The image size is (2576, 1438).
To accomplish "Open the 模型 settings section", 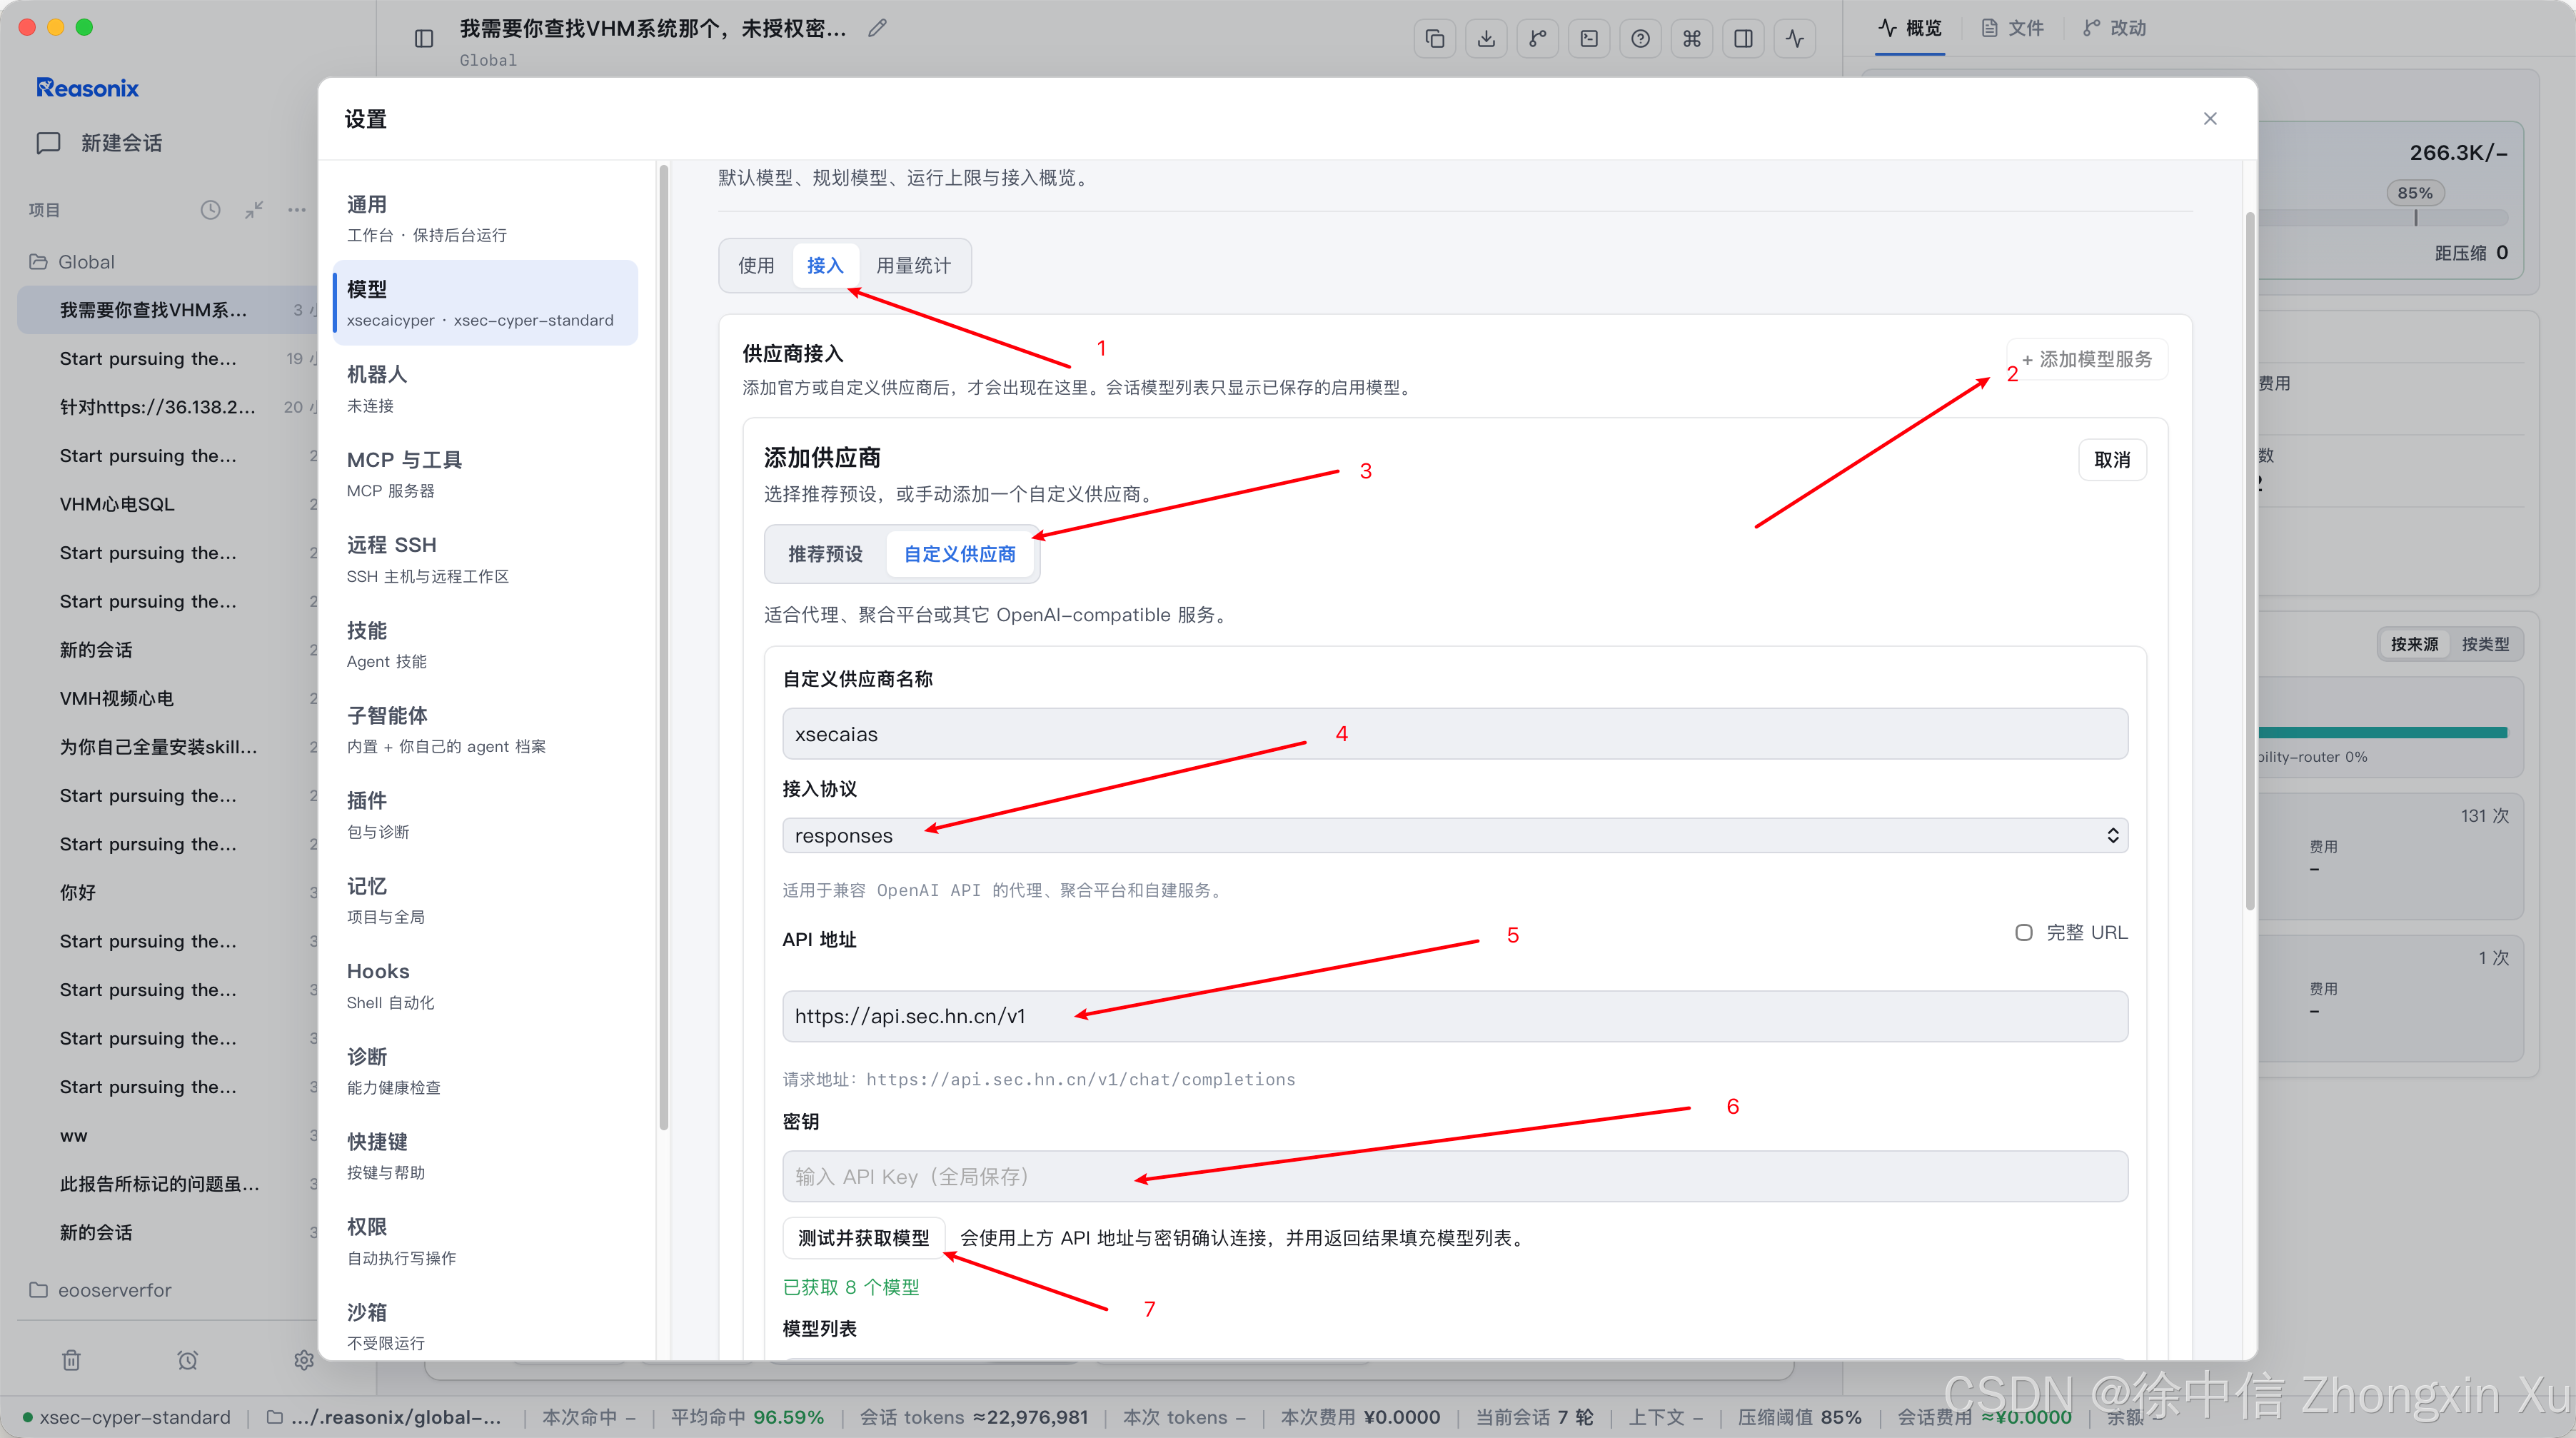I will pos(485,304).
